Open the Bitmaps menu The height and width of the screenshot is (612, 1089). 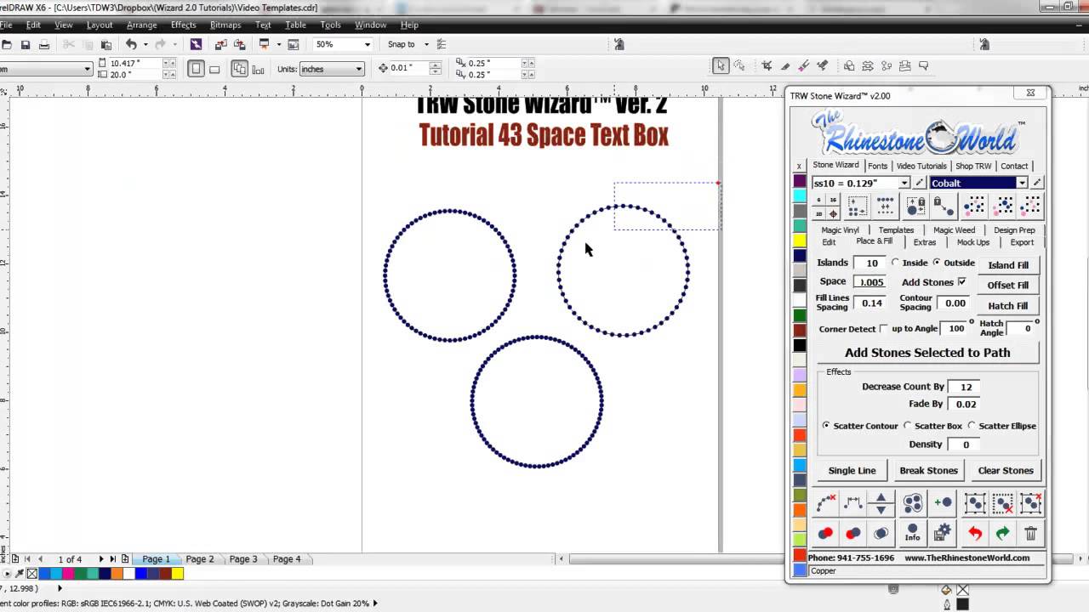(225, 25)
